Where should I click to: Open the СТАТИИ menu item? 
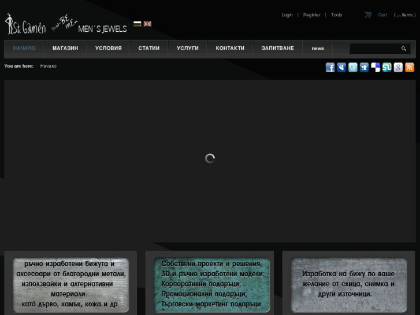point(149,48)
